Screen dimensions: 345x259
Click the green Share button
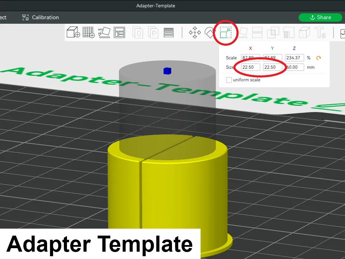pos(320,17)
